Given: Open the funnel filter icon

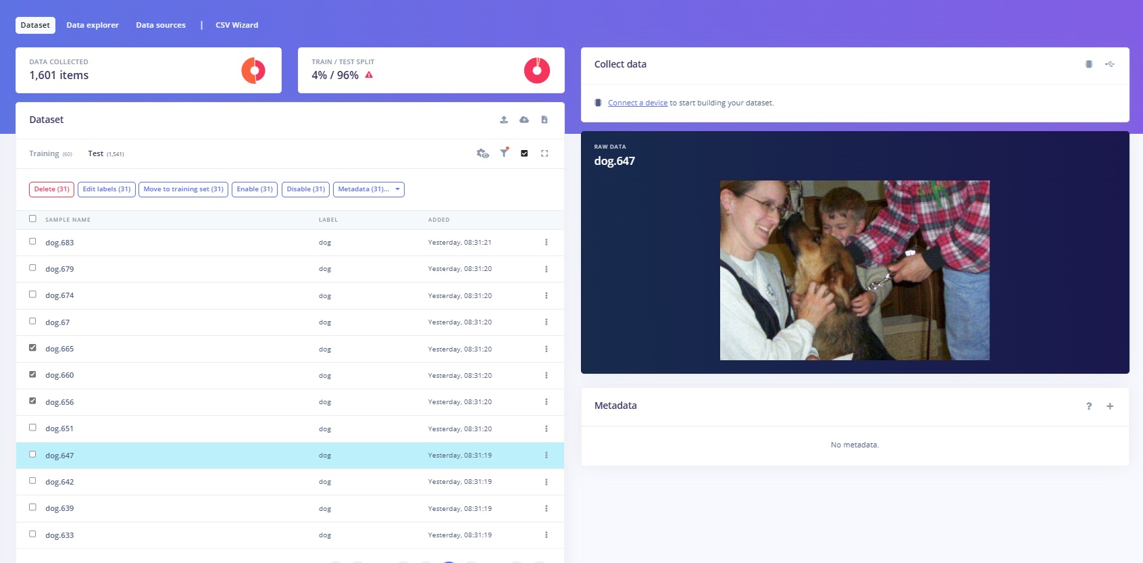Looking at the screenshot, I should (504, 153).
